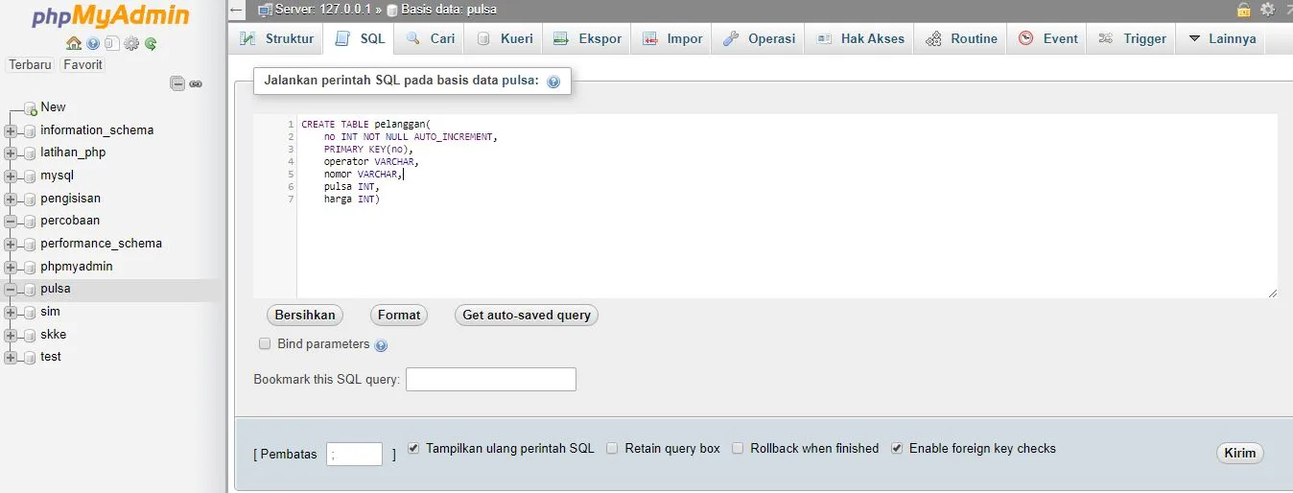The image size is (1293, 493).
Task: Click the Bookmark this SQL query field
Action: tap(491, 379)
